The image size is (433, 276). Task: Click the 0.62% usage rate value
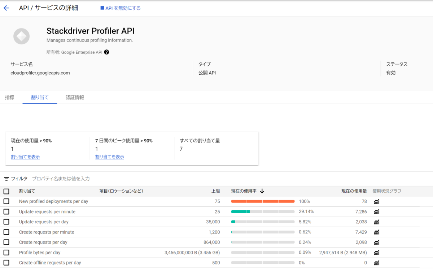pos(305,232)
